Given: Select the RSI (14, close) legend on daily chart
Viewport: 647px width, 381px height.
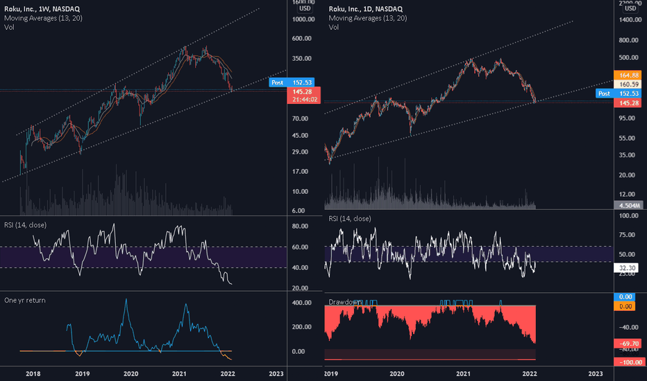Looking at the screenshot, I should [x=349, y=219].
